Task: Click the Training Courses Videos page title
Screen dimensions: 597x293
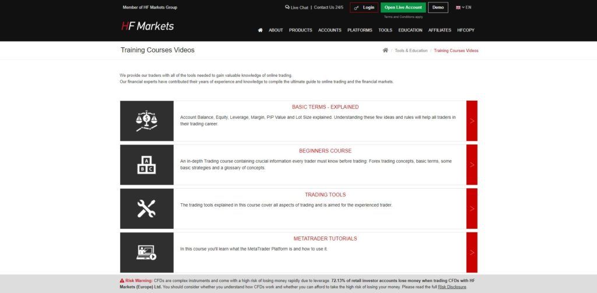Action: 157,50
